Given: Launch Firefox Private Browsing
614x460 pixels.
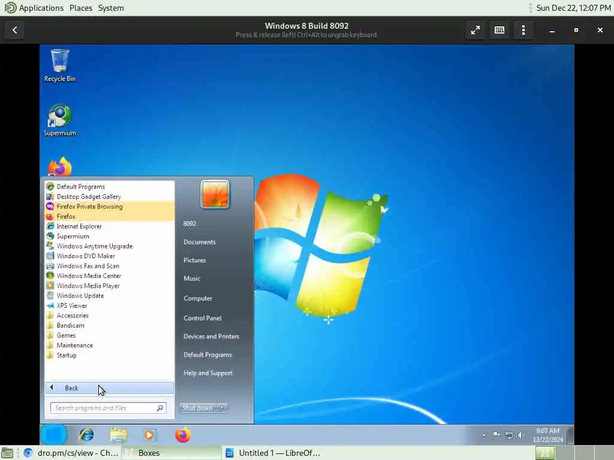Looking at the screenshot, I should [109, 207].
